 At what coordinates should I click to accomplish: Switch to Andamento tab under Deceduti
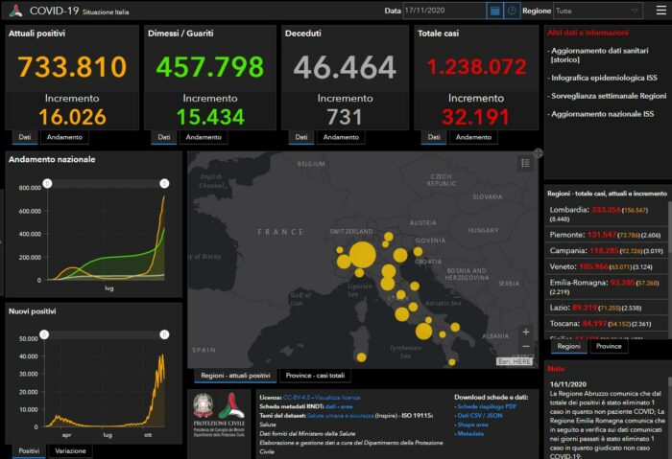[341, 137]
